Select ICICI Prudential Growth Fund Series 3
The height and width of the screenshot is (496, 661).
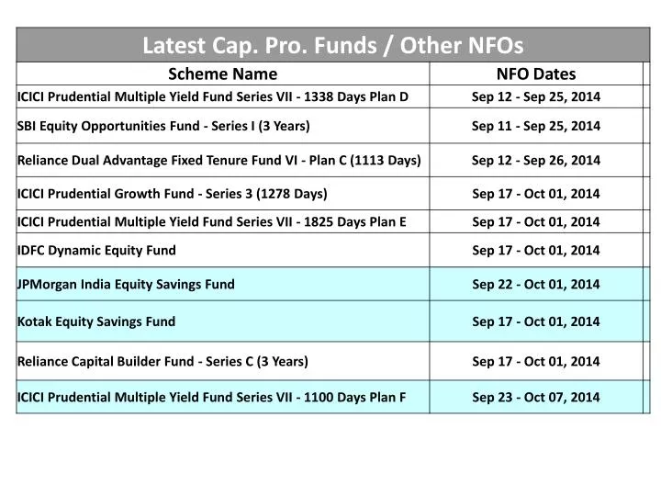[x=173, y=194]
